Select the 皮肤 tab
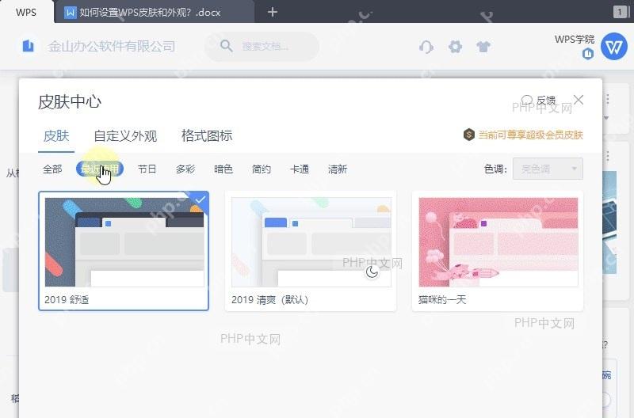634x418 pixels. tap(56, 135)
